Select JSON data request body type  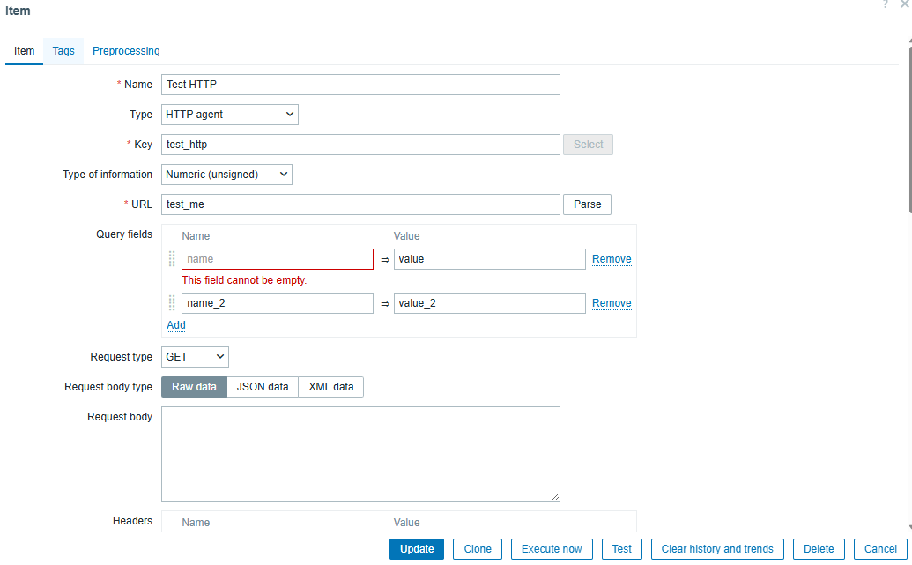coord(263,387)
